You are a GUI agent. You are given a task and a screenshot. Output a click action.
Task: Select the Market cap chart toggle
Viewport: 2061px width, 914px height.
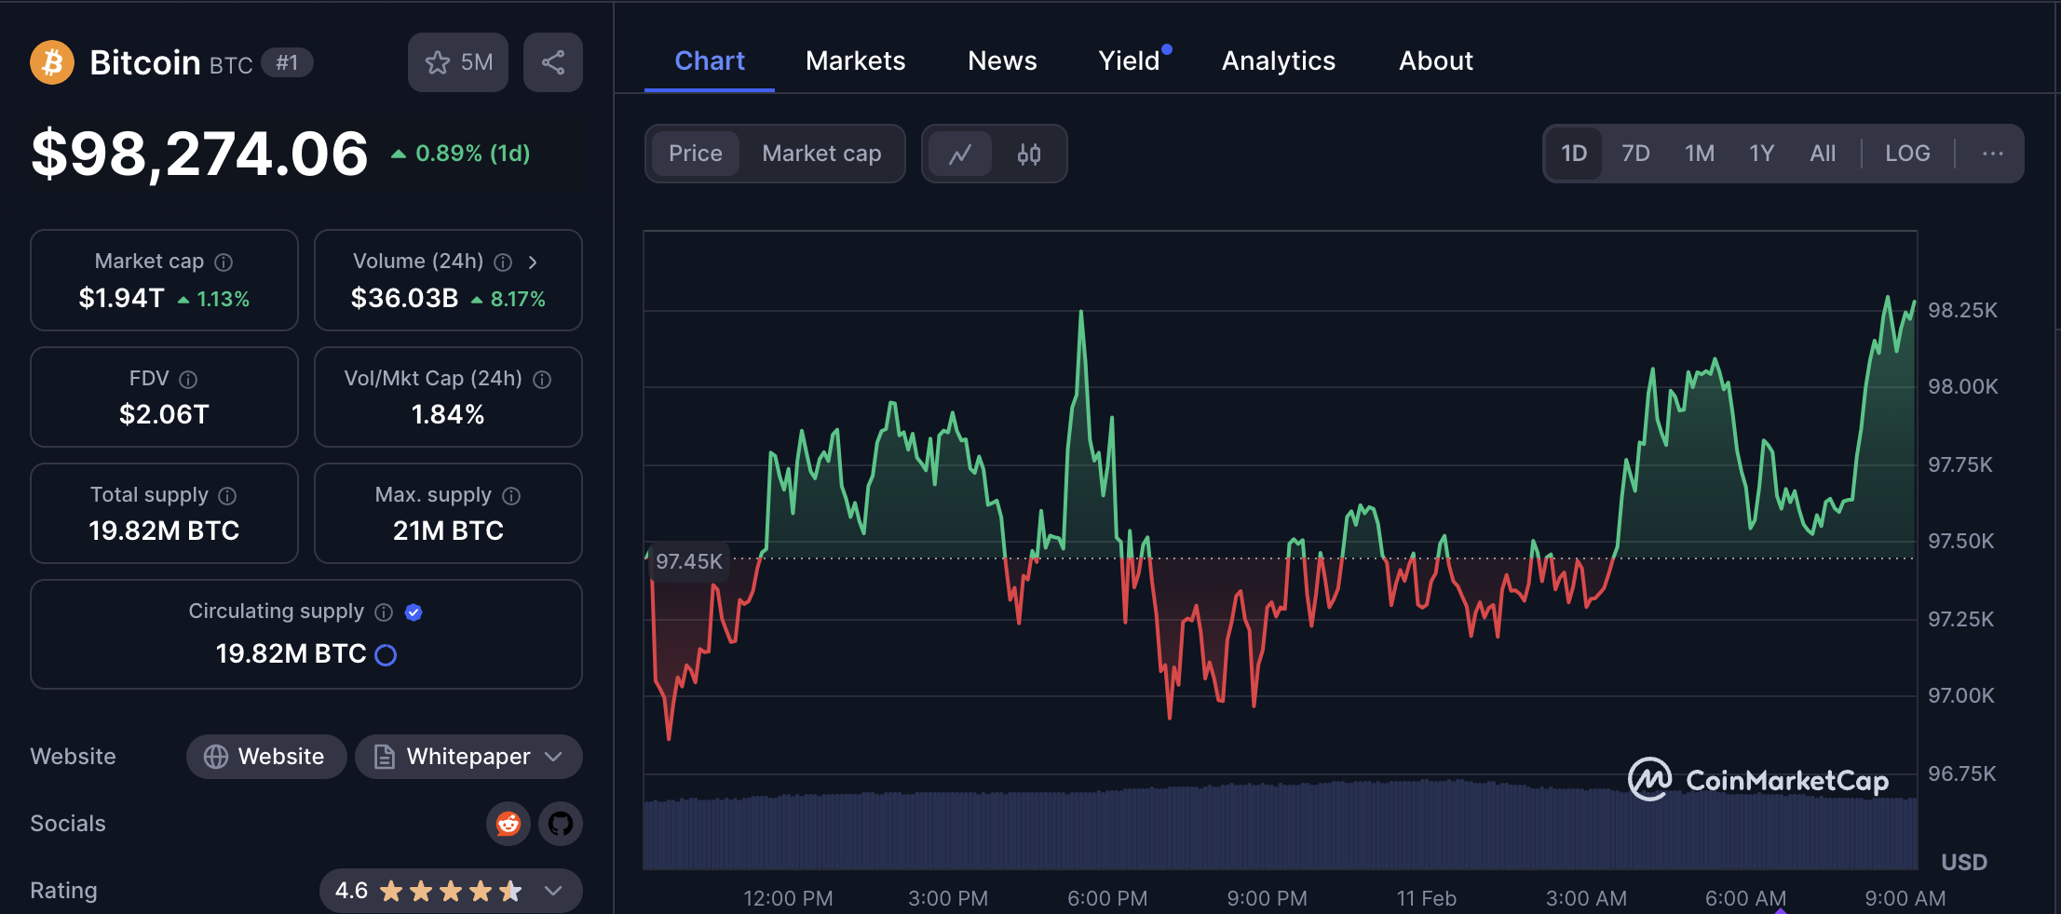tap(821, 154)
